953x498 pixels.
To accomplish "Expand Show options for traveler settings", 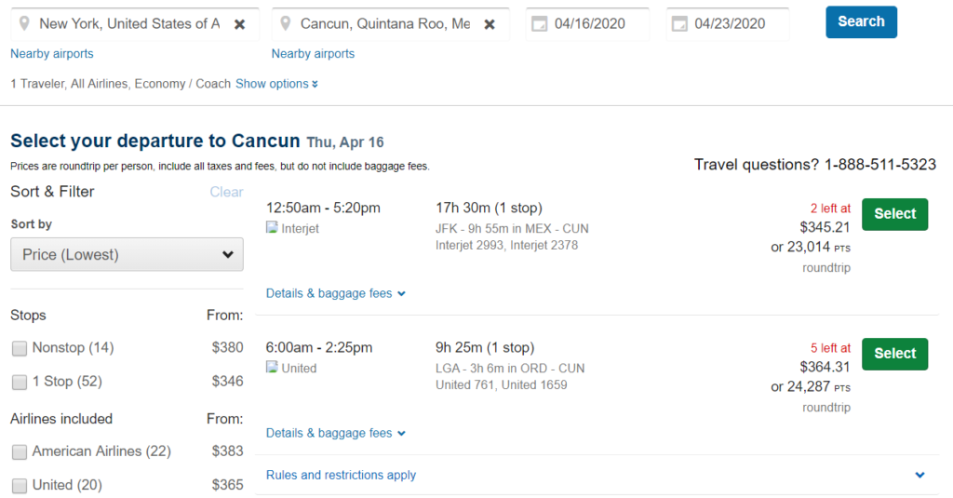I will (x=276, y=84).
